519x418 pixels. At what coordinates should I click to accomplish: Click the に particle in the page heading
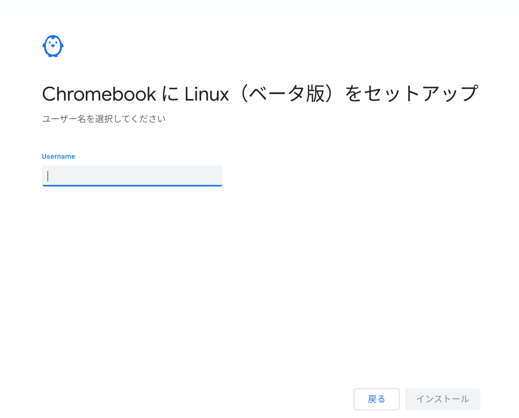point(170,94)
